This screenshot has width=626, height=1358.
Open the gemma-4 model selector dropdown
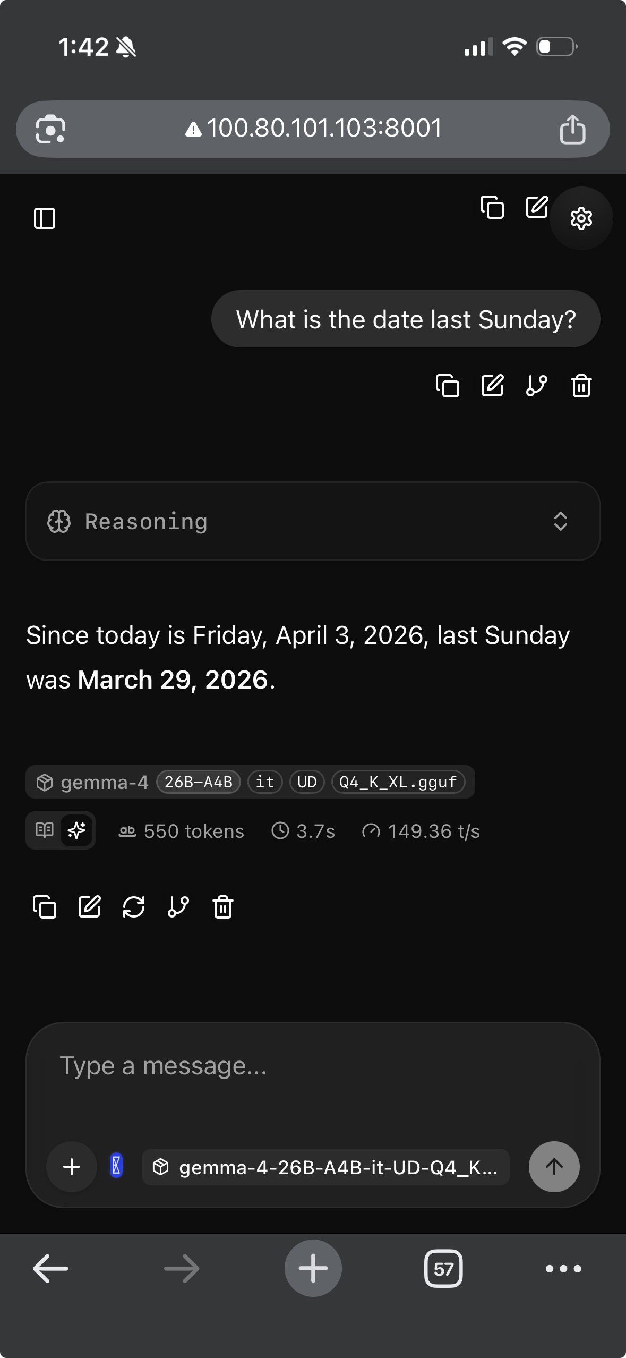(x=325, y=1167)
